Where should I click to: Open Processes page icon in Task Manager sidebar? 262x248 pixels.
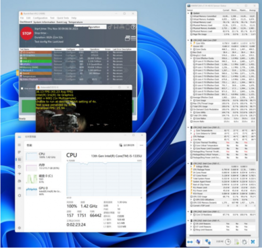click(19, 152)
